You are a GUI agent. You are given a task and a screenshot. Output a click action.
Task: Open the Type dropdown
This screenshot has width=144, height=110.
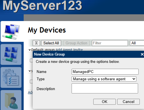click(104, 79)
